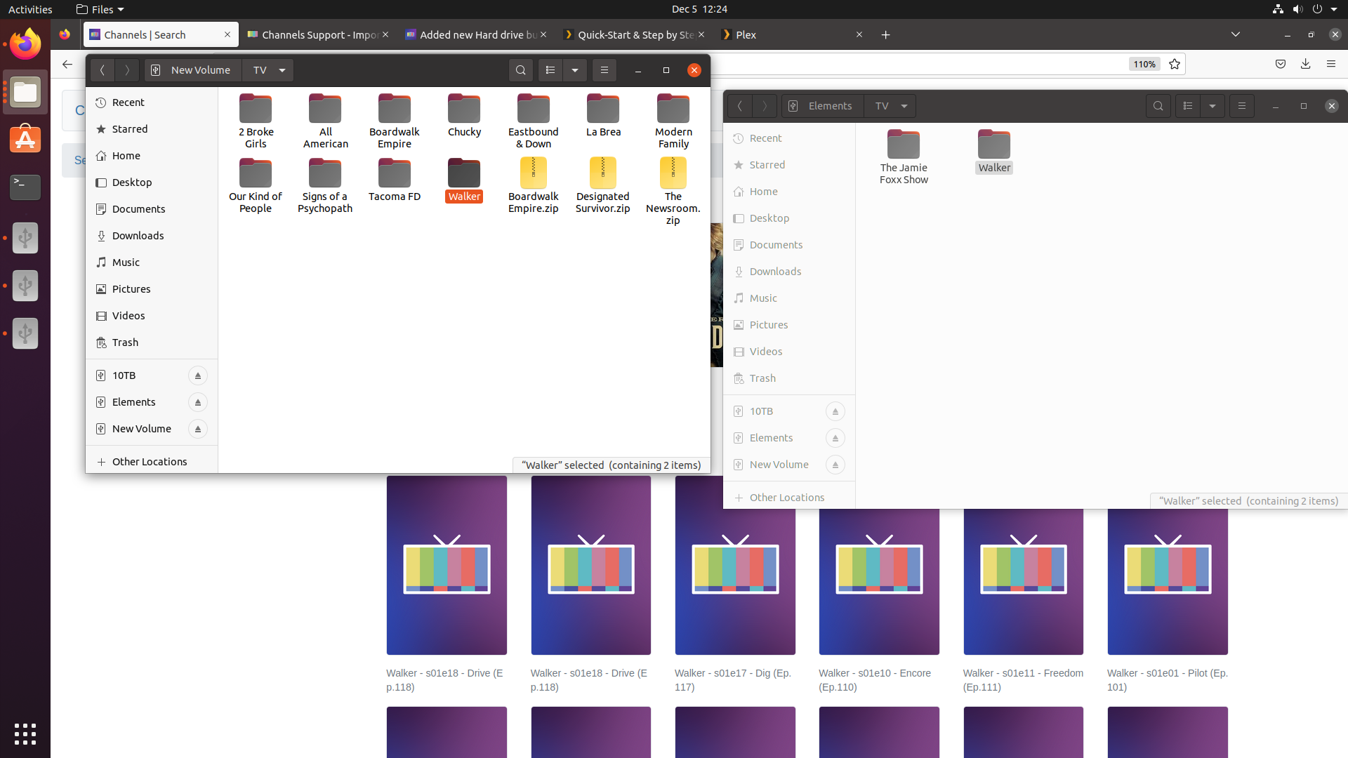Go back in New Volume file window
This screenshot has height=758, width=1348.
103,70
